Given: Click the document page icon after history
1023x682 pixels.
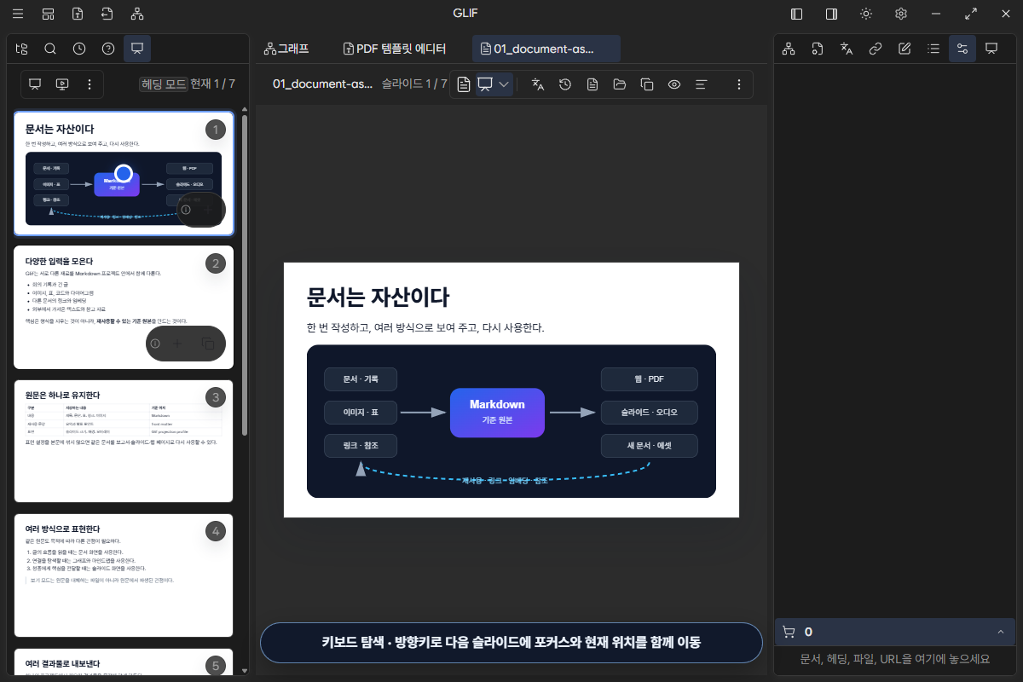Looking at the screenshot, I should (x=592, y=84).
